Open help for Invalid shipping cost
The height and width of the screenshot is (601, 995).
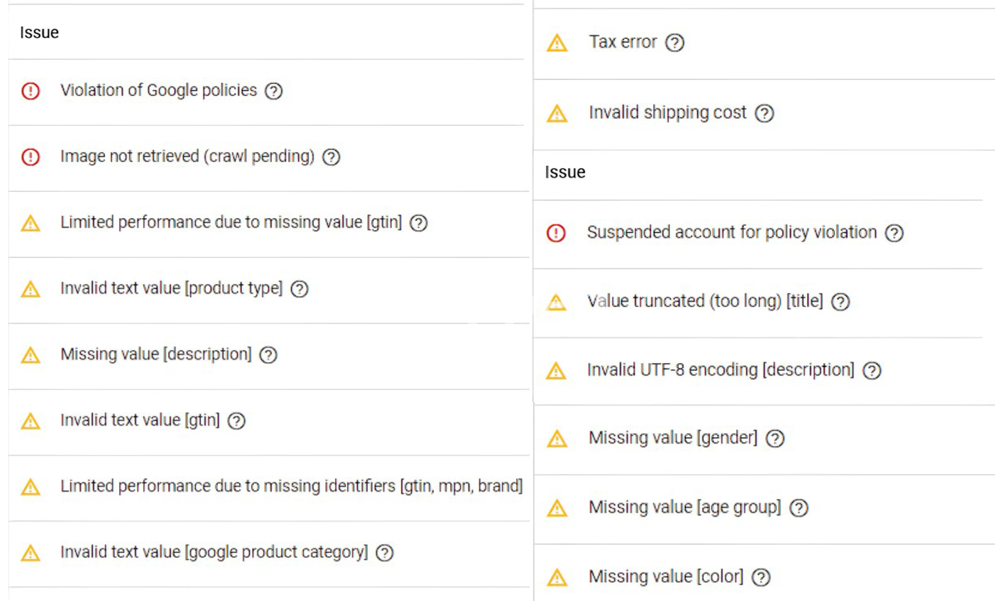click(x=764, y=113)
